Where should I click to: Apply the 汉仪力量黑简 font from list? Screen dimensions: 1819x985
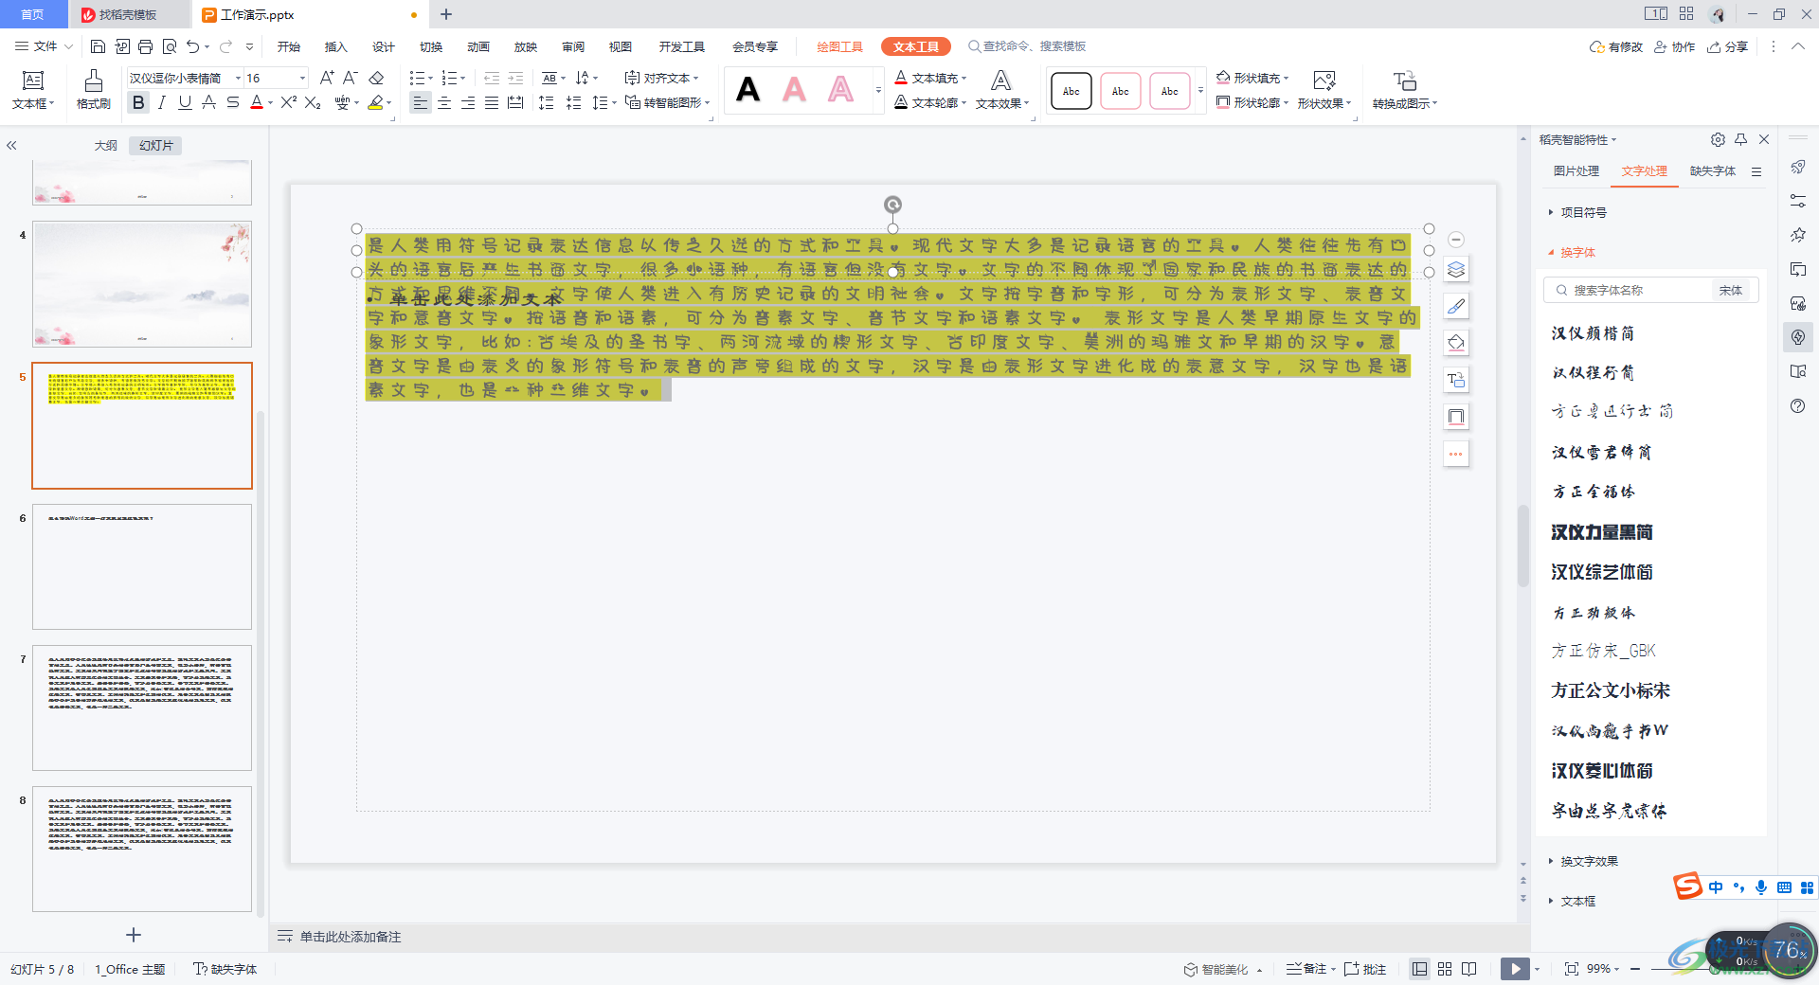point(1602,532)
